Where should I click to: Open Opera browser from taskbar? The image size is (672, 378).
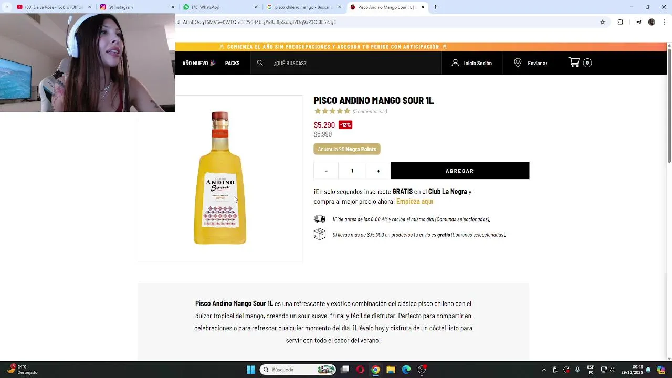click(x=360, y=370)
